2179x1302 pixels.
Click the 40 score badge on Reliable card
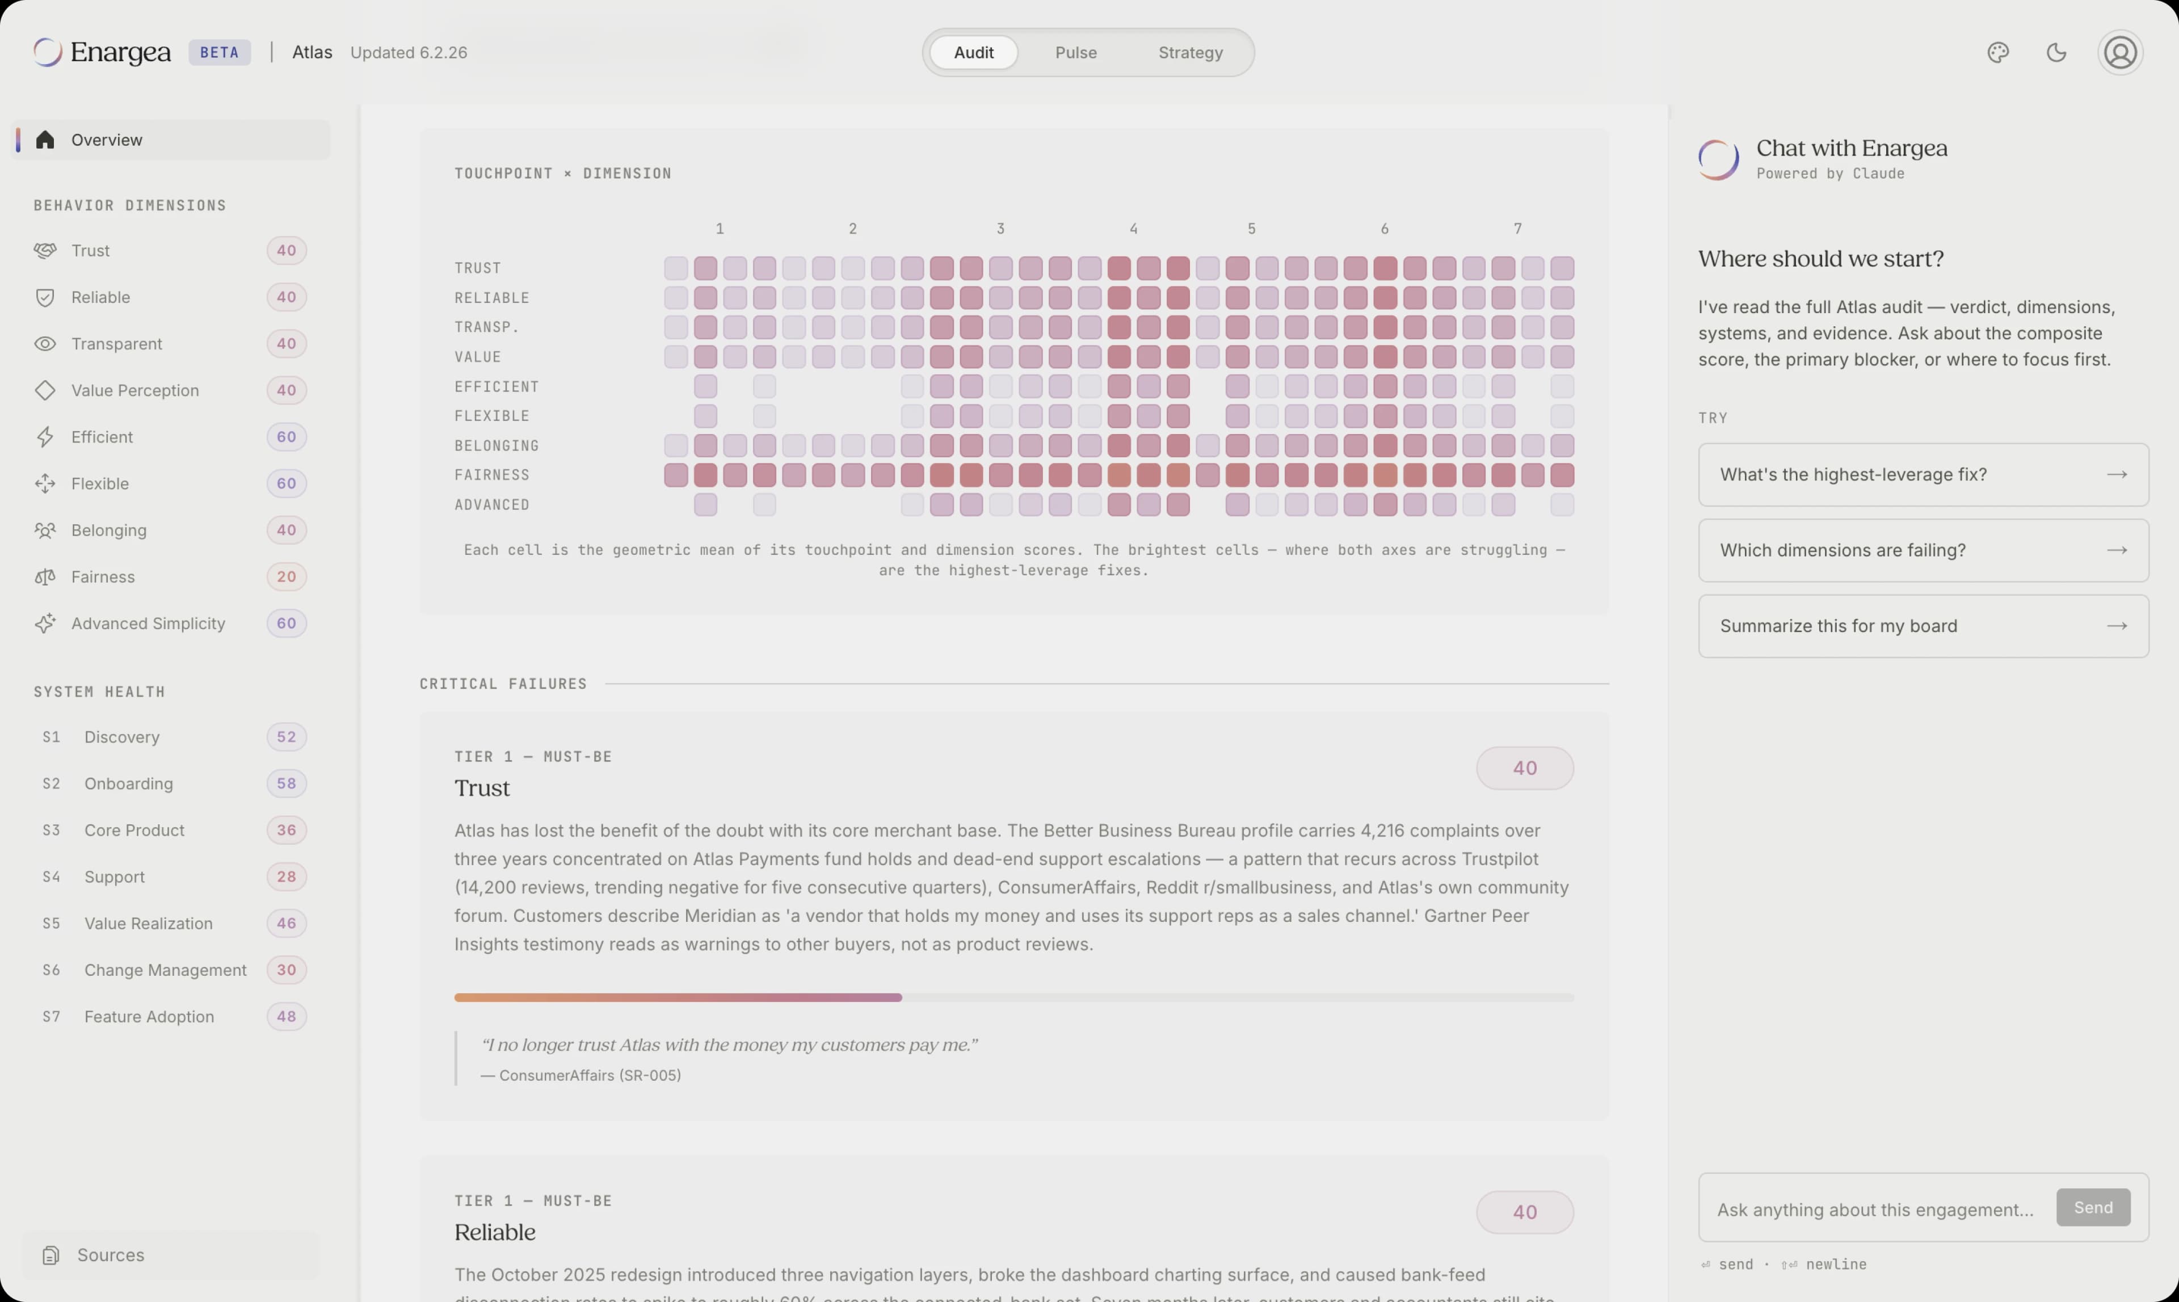[x=1524, y=1212]
